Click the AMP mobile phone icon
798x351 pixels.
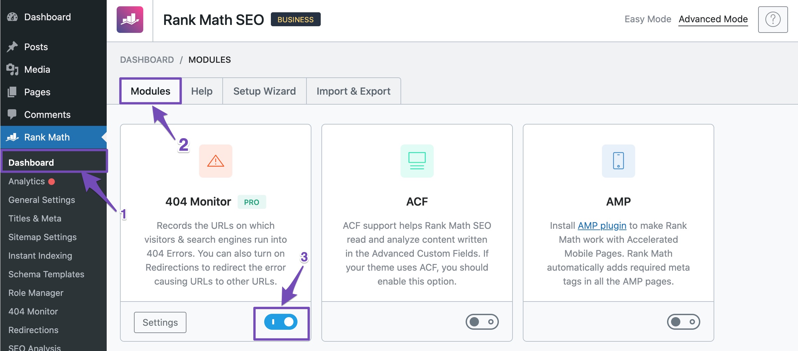(618, 161)
